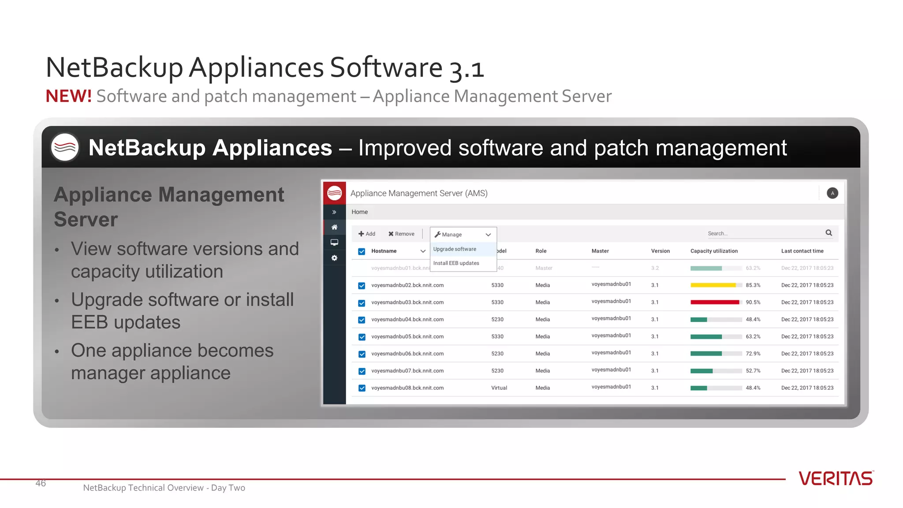Click the Remove button
The image size is (903, 508).
coord(401,234)
